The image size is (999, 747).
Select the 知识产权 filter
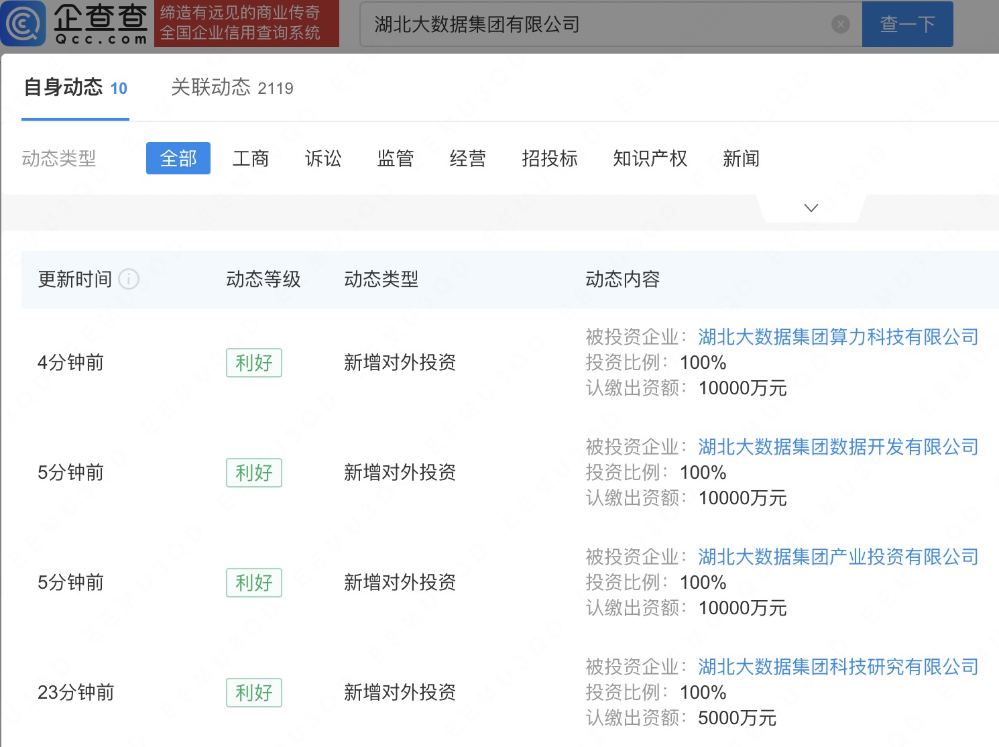650,158
